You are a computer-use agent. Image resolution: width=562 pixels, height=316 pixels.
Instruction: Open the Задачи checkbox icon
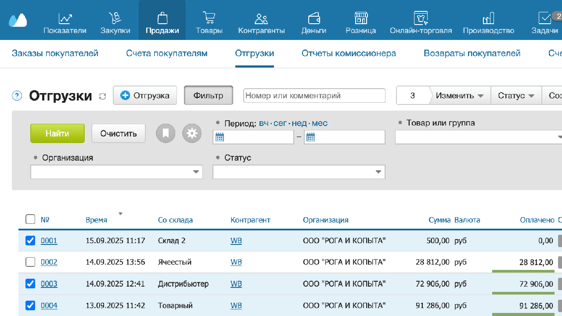[x=545, y=18]
